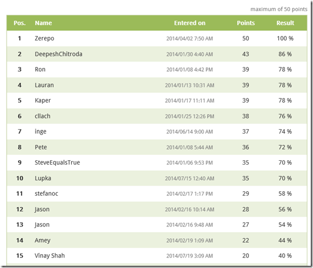Sort by the Name column header
313x268 pixels.
coord(43,23)
